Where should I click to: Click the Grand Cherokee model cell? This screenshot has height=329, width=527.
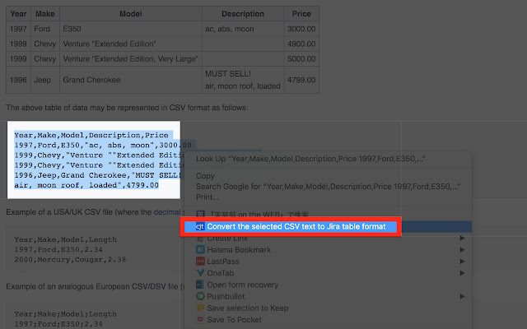tap(131, 80)
